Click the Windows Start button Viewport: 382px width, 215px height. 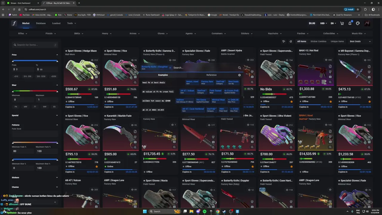[x=145, y=211]
